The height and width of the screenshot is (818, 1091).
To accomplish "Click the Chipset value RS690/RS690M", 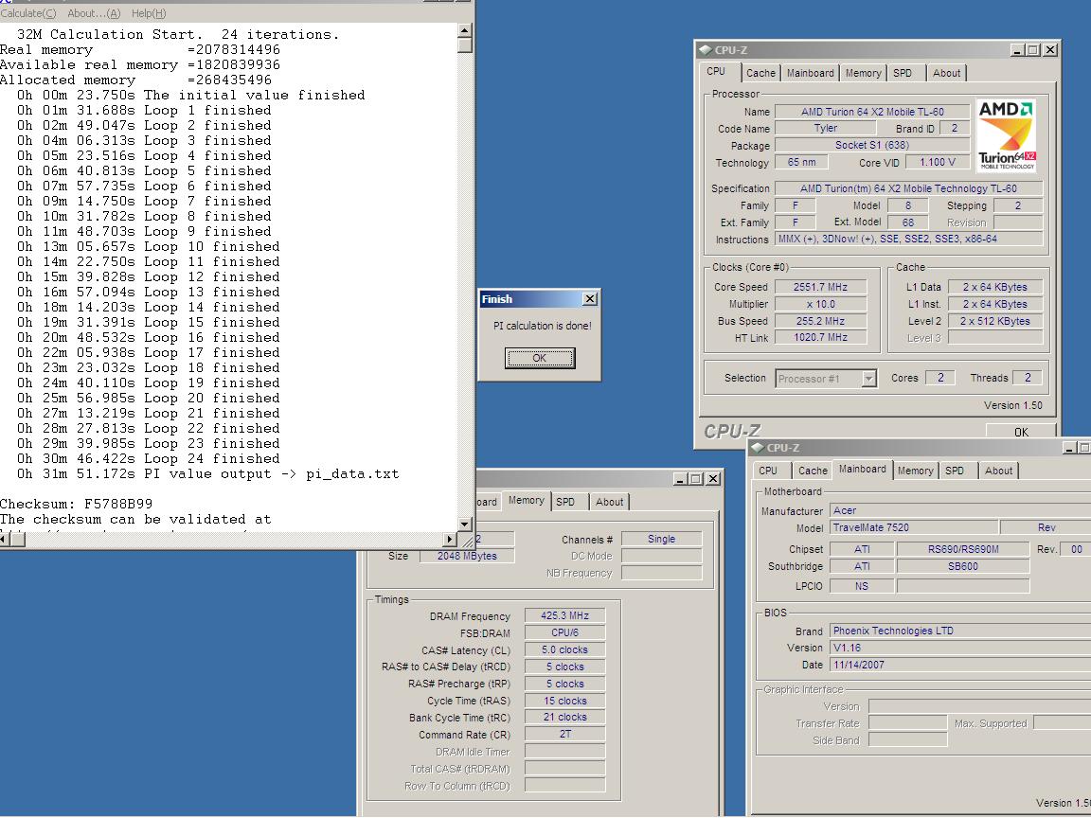I will click(963, 549).
